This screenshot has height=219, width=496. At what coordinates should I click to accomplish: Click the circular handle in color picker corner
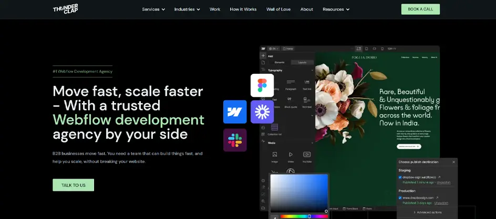point(326,211)
